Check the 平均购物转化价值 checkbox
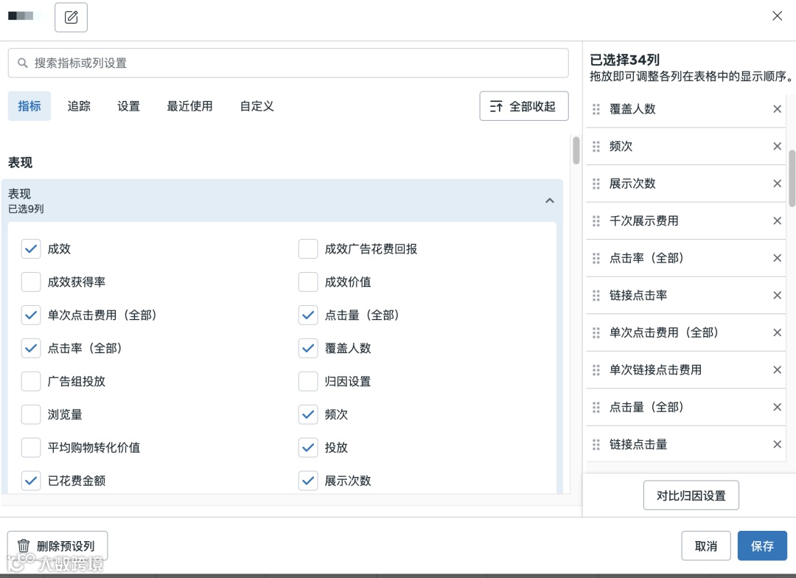The height and width of the screenshot is (578, 796). 31,448
